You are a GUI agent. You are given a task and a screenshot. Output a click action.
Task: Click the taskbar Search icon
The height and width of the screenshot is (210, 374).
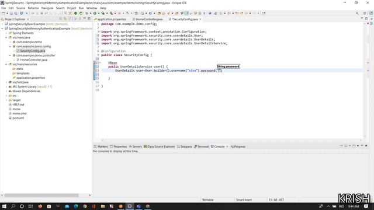(13, 206)
